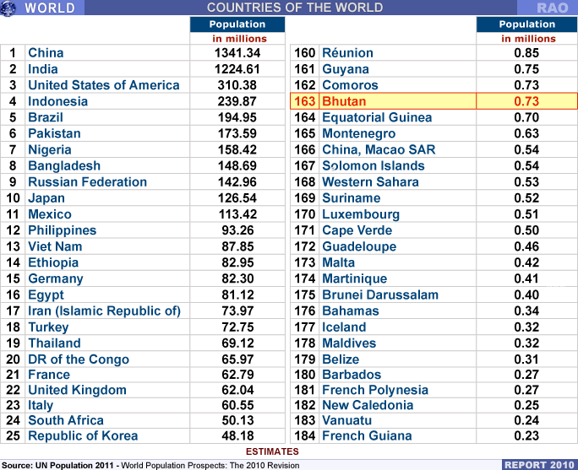Screen dimensions: 578x470
Task: Click the red ESTIMATES label
Action: pyautogui.click(x=271, y=451)
